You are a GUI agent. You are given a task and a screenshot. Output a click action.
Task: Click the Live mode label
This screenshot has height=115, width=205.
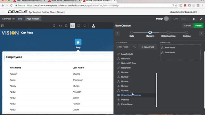coord(176,19)
